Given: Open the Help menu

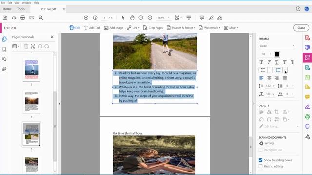Looking at the screenshot, I should 37,3.
